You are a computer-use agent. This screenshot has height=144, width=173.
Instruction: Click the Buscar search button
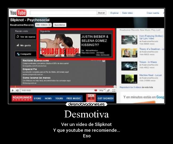101,13
